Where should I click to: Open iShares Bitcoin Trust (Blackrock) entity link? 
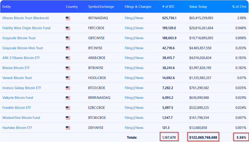click(x=26, y=18)
